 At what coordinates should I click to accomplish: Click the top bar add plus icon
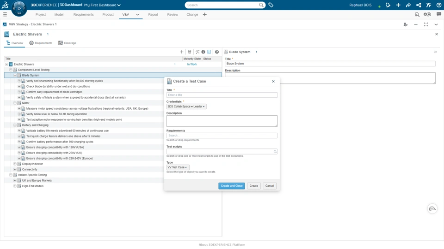click(x=398, y=5)
